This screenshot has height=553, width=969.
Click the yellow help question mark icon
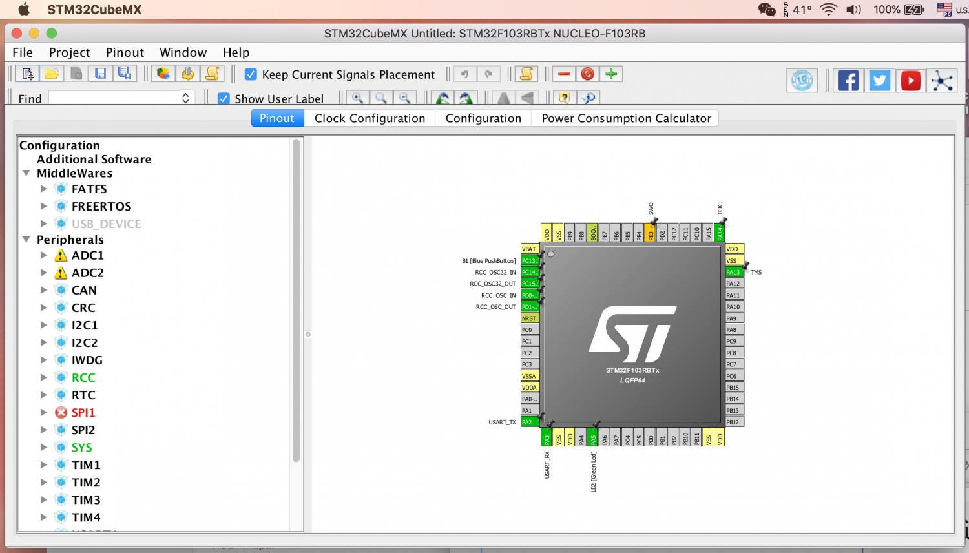click(x=565, y=98)
